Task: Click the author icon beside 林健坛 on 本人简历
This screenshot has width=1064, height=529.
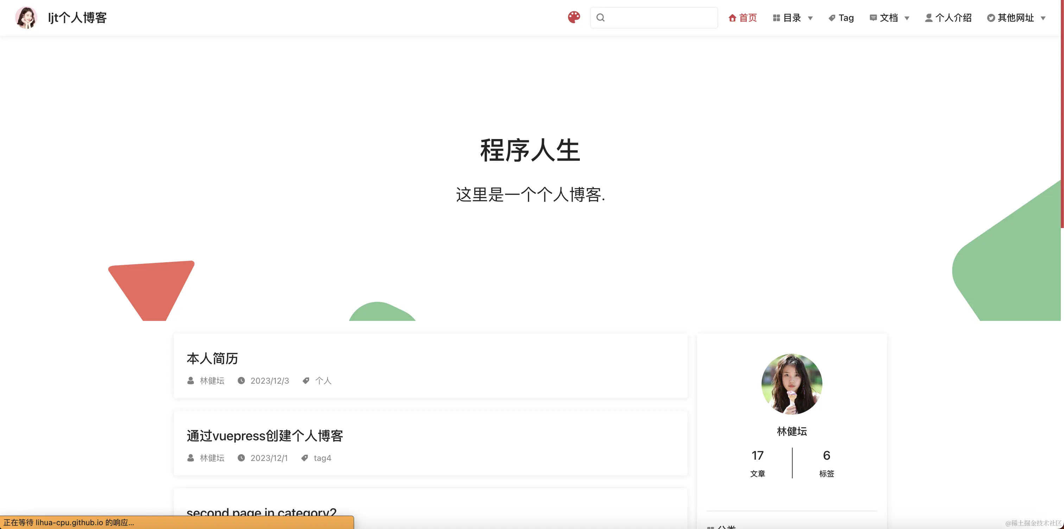Action: 190,380
